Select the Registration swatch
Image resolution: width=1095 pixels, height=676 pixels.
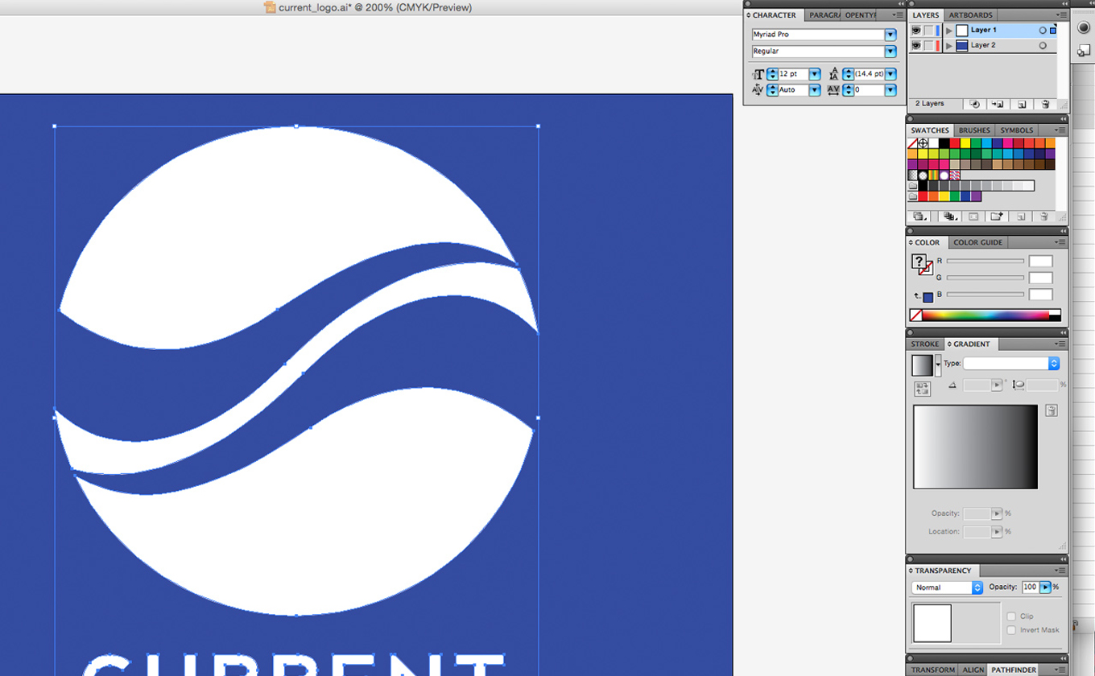923,143
